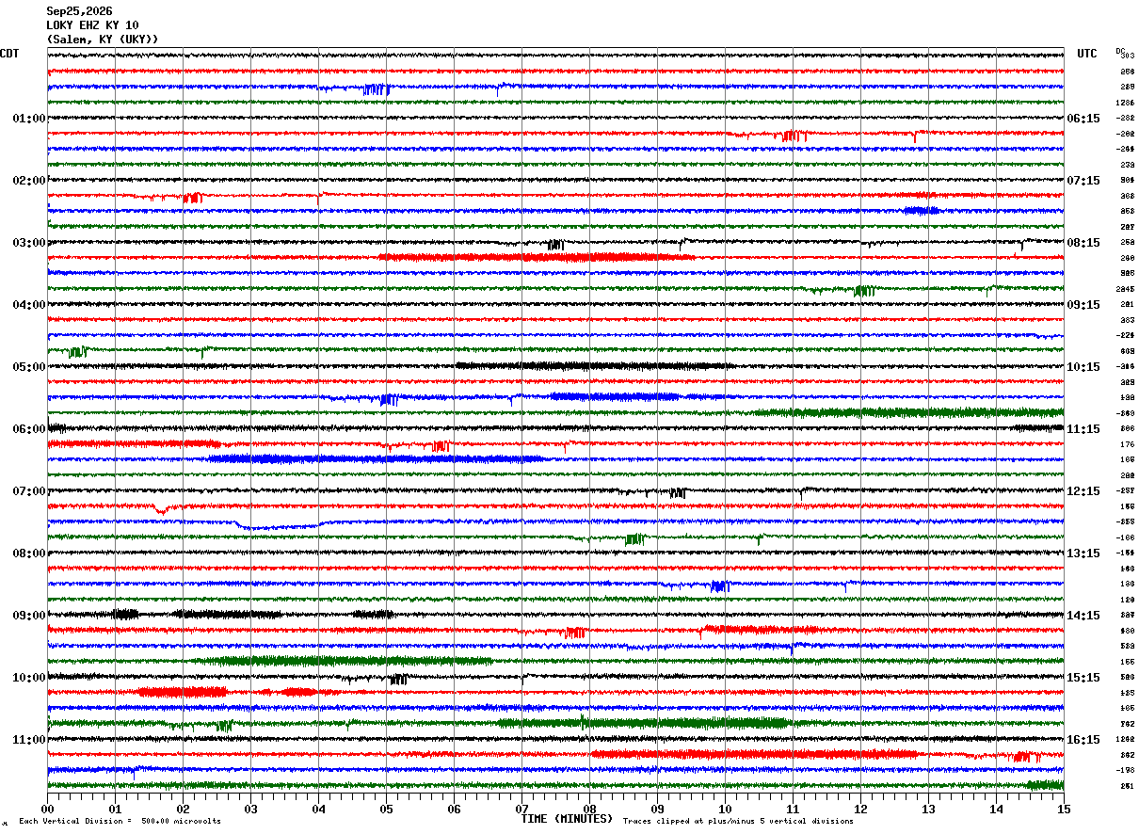This screenshot has height=834, width=1139.
Task: Click the 10 minute tick label
Action: (725, 809)
